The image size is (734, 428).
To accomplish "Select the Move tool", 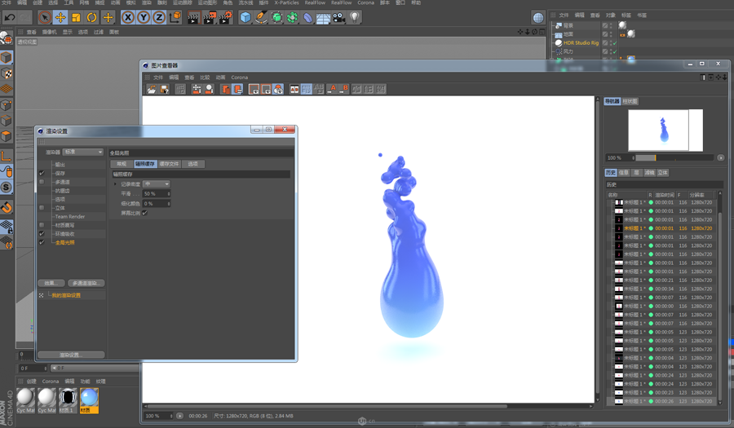I will click(60, 18).
